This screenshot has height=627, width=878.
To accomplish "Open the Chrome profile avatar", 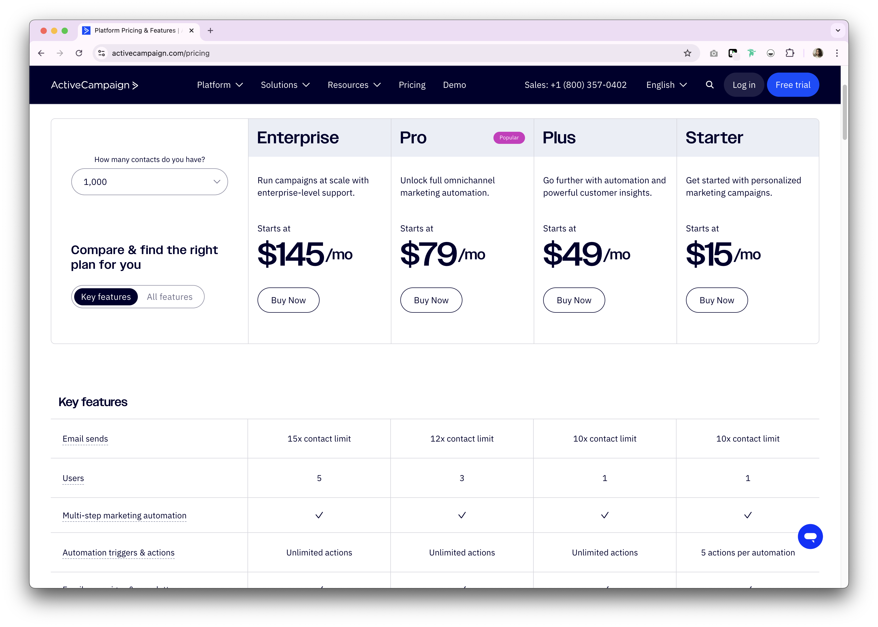I will click(x=818, y=53).
